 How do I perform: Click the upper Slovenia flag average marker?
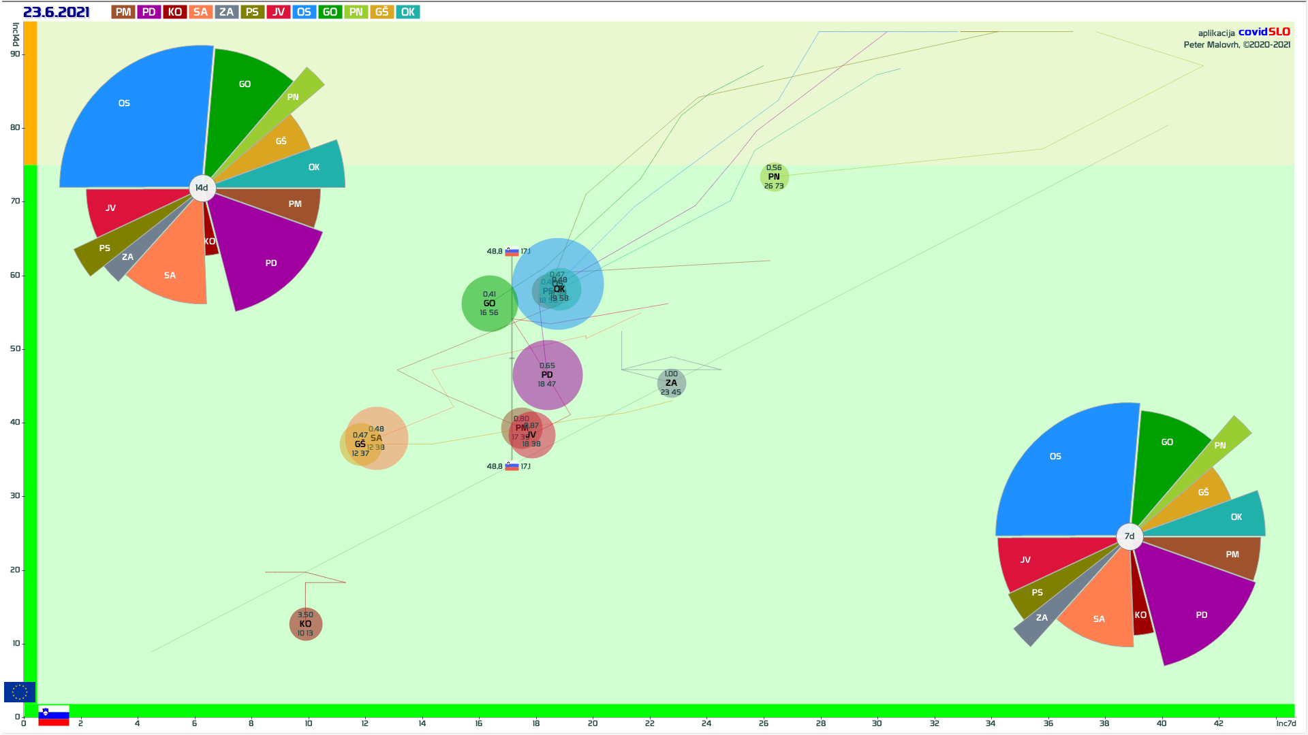point(512,251)
